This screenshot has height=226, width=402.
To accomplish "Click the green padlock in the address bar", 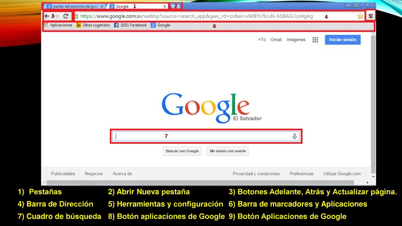I will (77, 16).
